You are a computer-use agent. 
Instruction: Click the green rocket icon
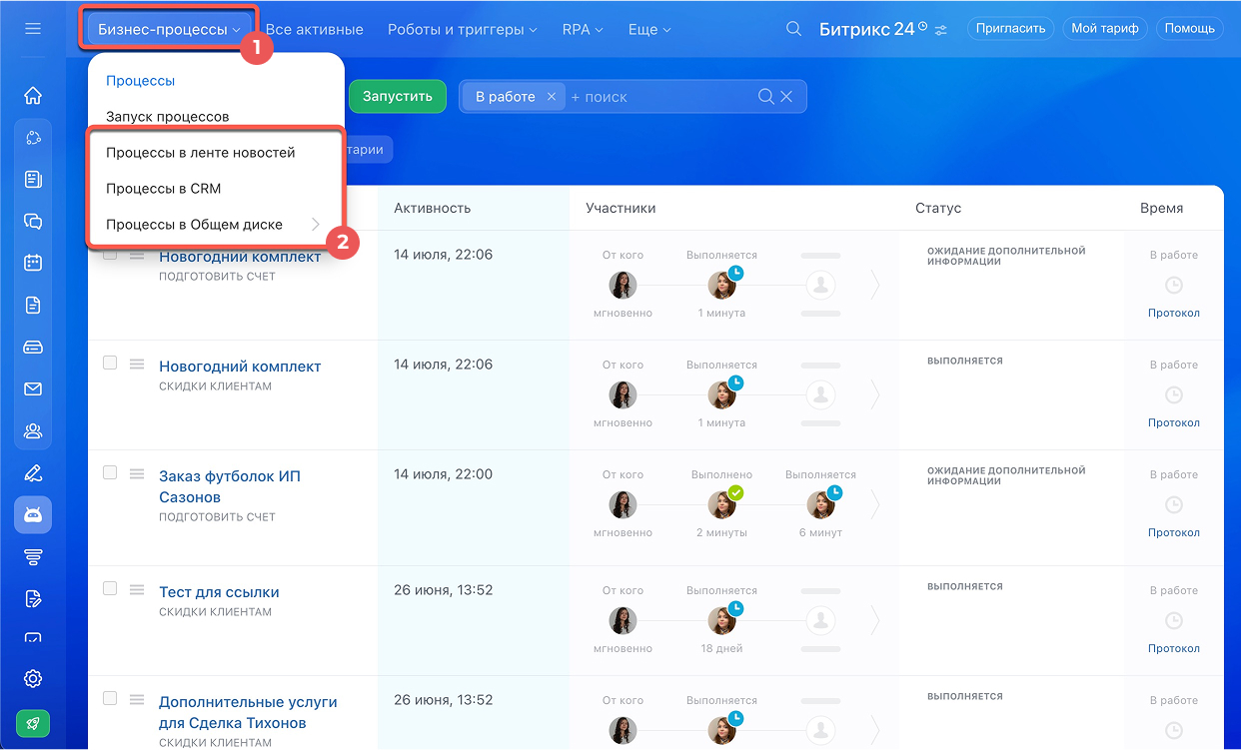tap(33, 723)
